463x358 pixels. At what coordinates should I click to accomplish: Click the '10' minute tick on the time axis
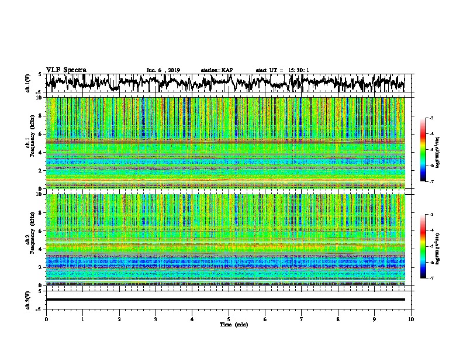(x=411, y=319)
